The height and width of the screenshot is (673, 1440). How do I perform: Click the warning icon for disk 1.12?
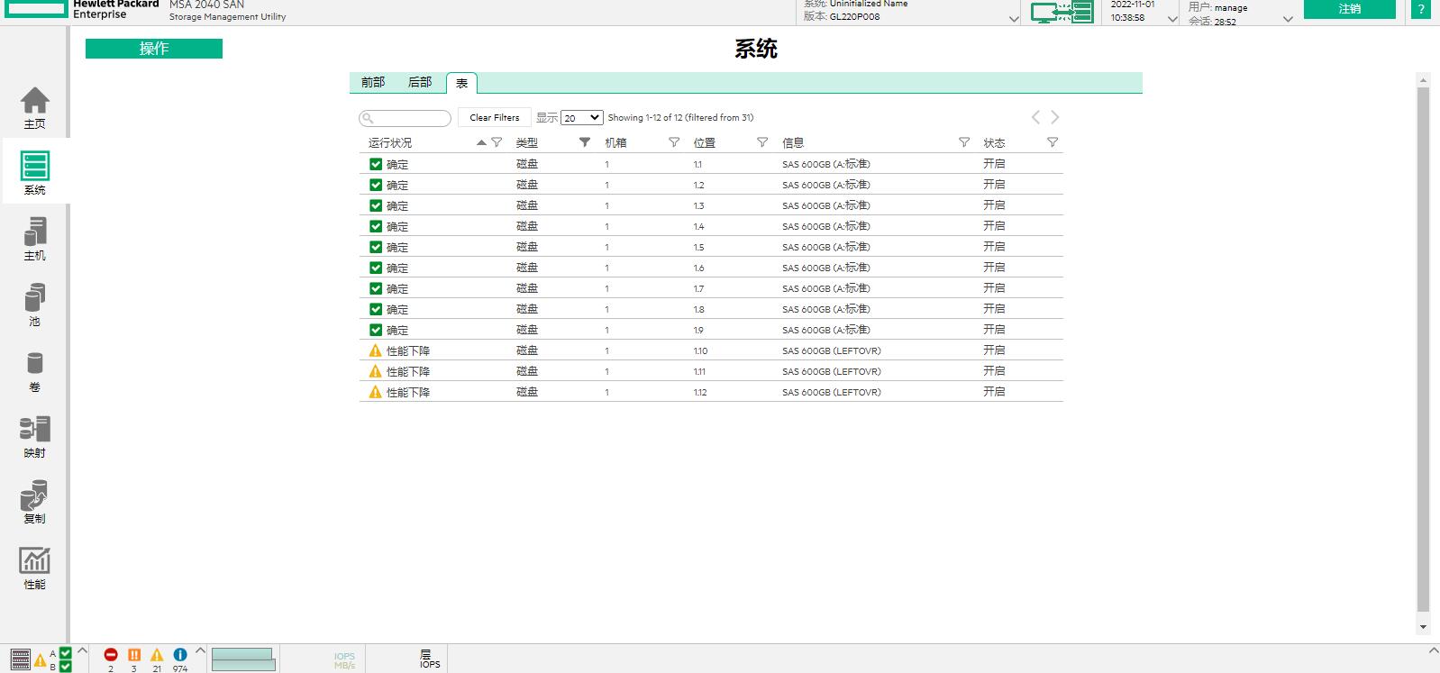pyautogui.click(x=376, y=392)
